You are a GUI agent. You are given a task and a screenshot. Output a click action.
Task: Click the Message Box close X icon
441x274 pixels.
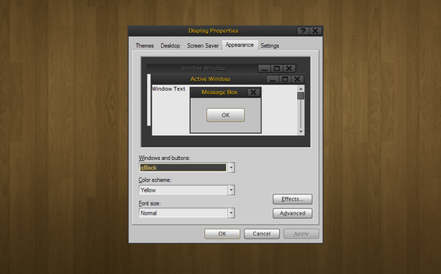[x=253, y=92]
